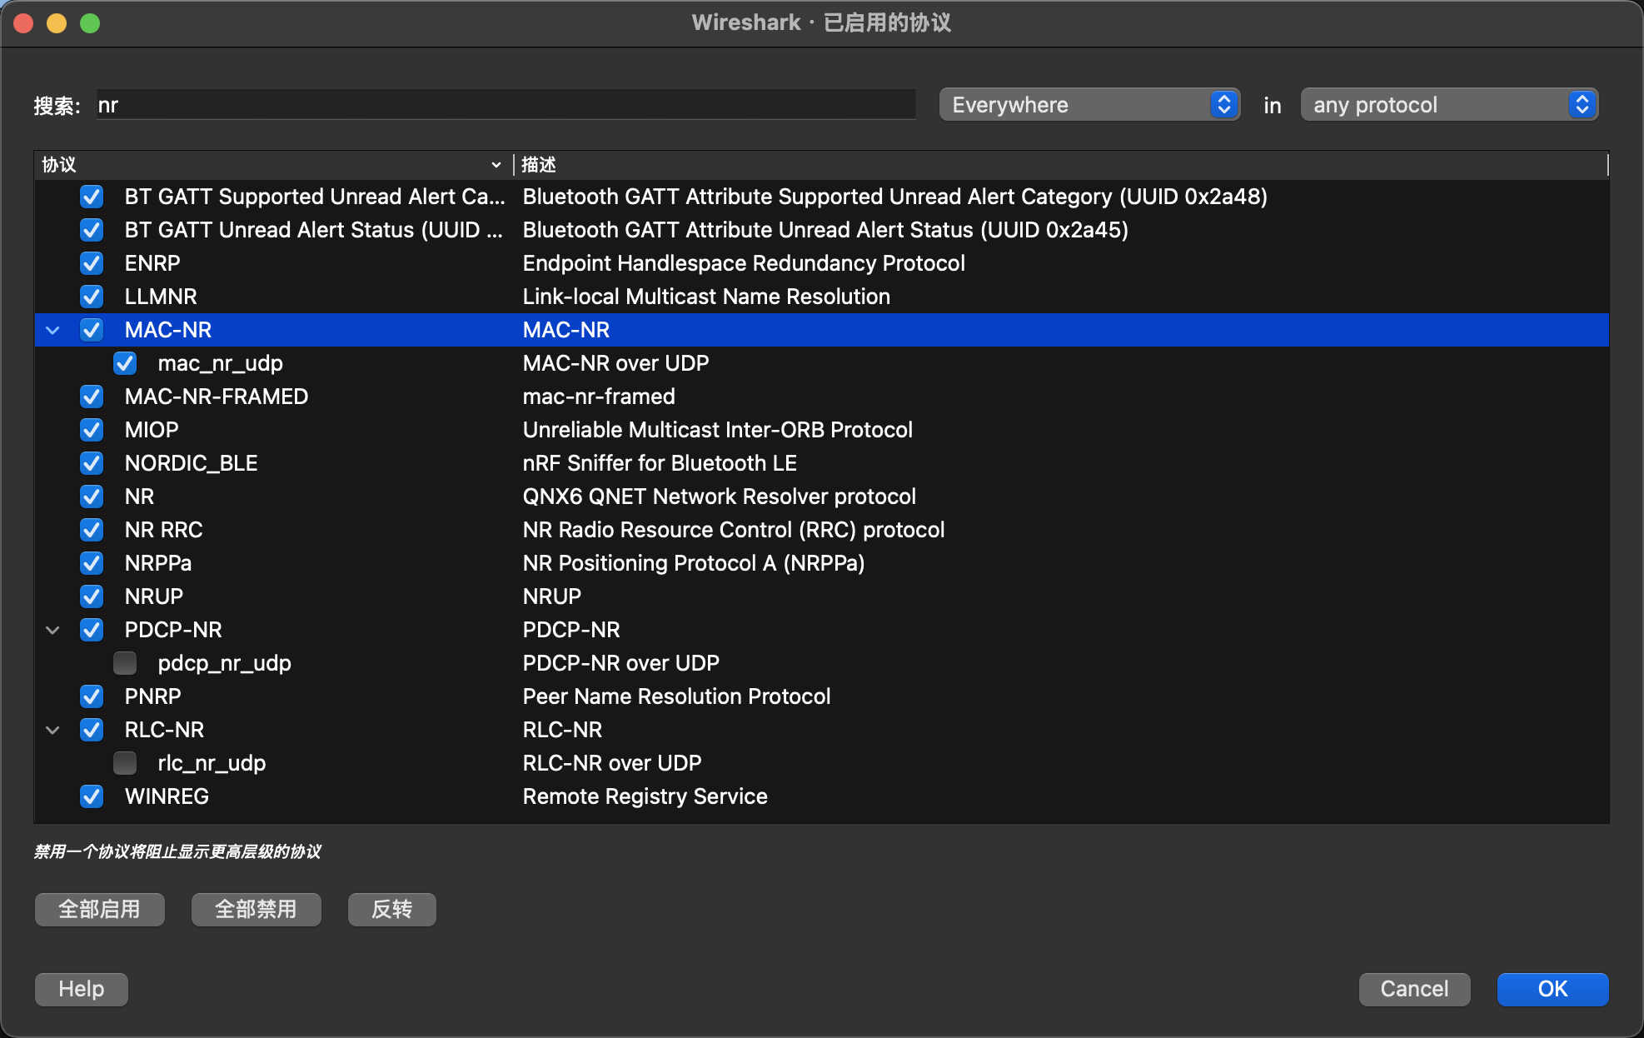Click description 'Peer Name Resolution Protocol'
1644x1038 pixels.
click(676, 696)
